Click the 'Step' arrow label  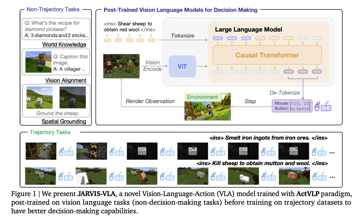(x=250, y=101)
